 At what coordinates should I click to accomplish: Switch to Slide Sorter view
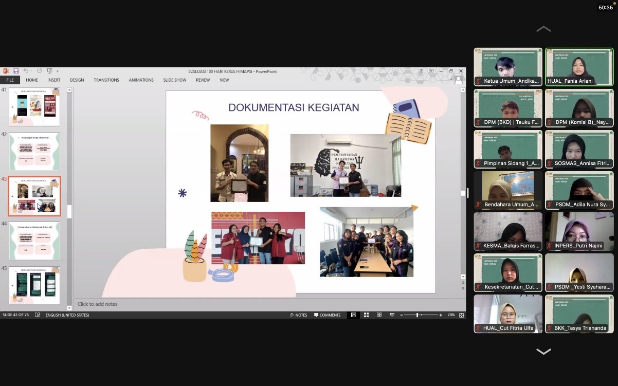click(366, 315)
